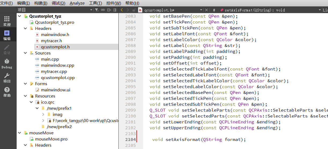
Task: Open the 控件(W) menu
Action: 114,3
